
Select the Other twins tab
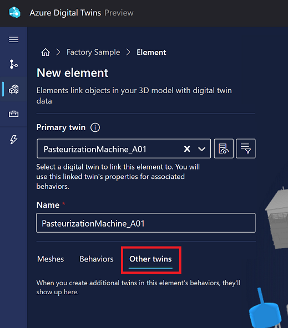pos(150,259)
